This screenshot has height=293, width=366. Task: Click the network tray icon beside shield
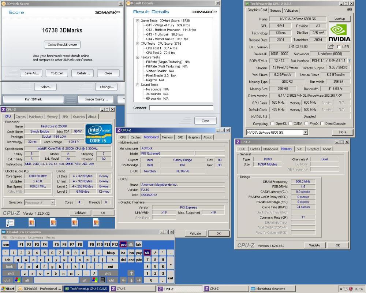pos(346,289)
